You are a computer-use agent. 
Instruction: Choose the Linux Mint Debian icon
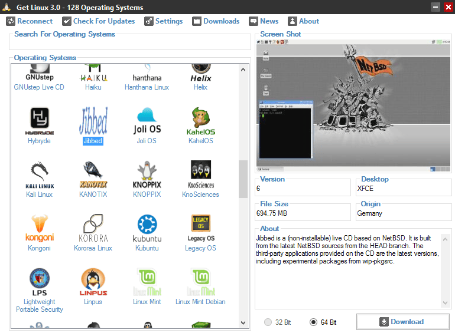200,282
